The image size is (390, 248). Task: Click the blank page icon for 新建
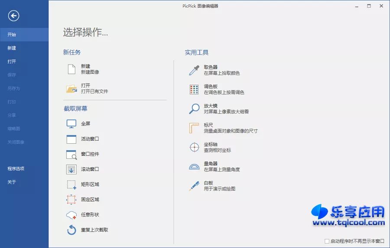(x=71, y=69)
